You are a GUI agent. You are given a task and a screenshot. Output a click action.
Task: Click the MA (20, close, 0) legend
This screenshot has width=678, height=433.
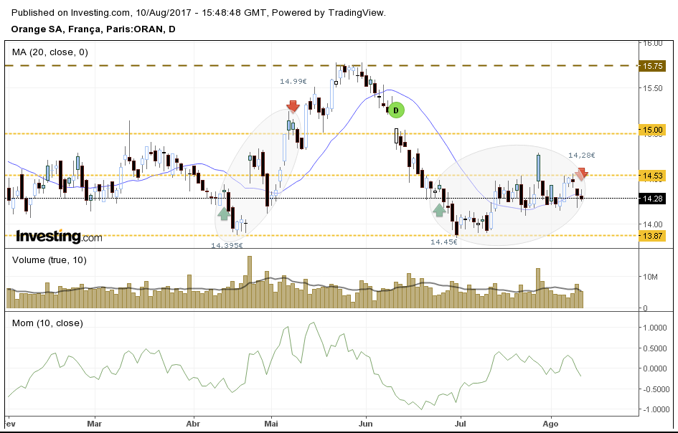tap(50, 52)
